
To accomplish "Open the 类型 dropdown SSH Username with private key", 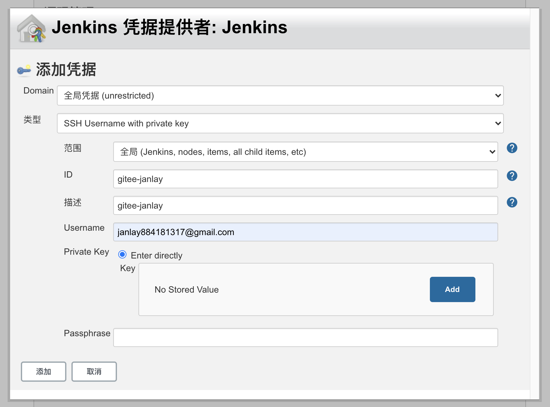I will click(280, 123).
